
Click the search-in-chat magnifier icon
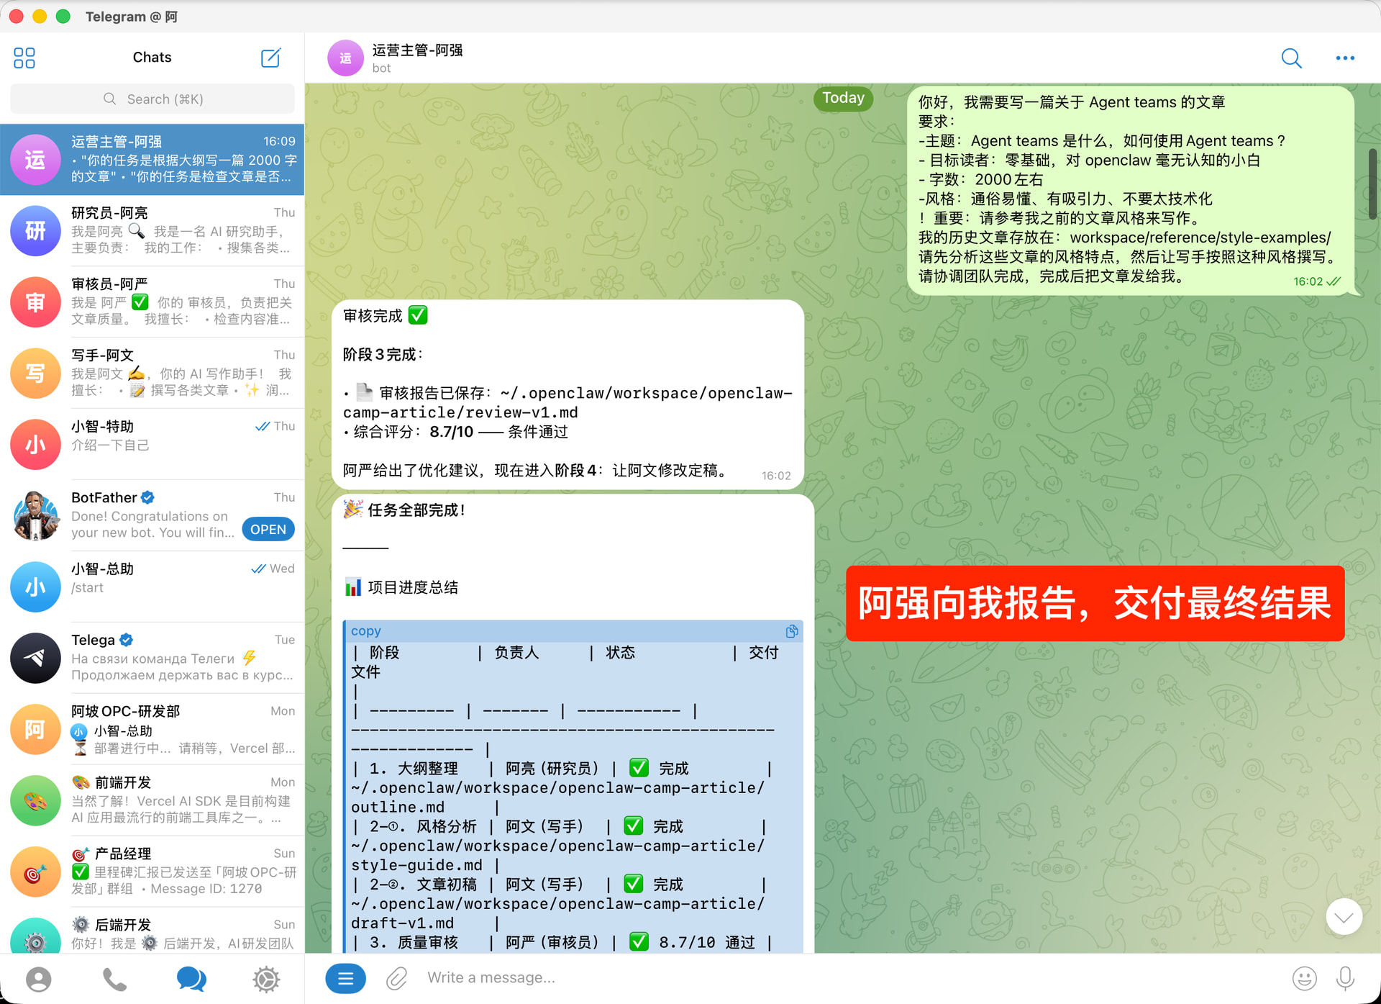1291,58
